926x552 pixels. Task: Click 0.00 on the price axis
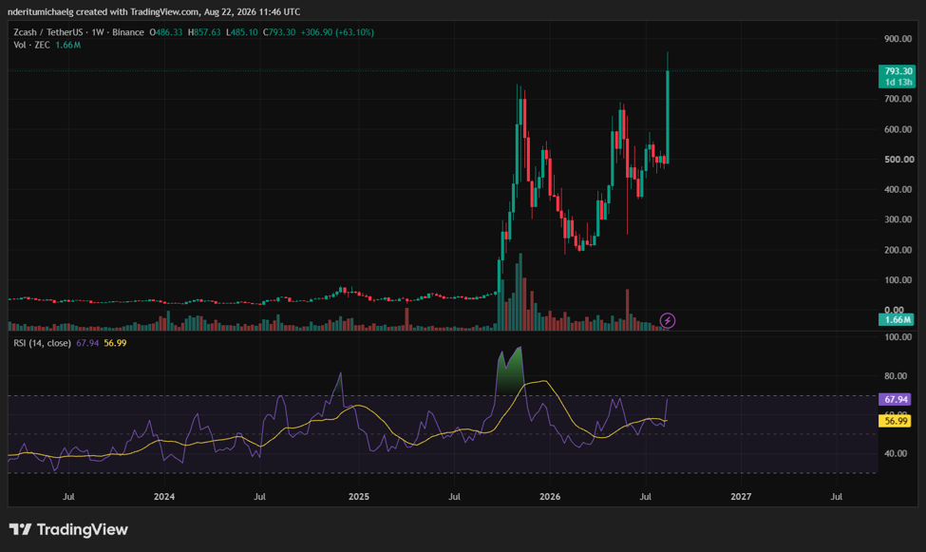click(894, 310)
